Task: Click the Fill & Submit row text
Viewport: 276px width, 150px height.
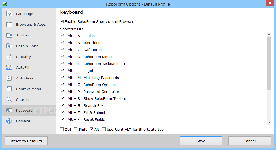Action: click(x=94, y=113)
